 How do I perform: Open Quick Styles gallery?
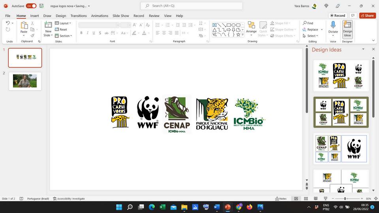click(263, 29)
